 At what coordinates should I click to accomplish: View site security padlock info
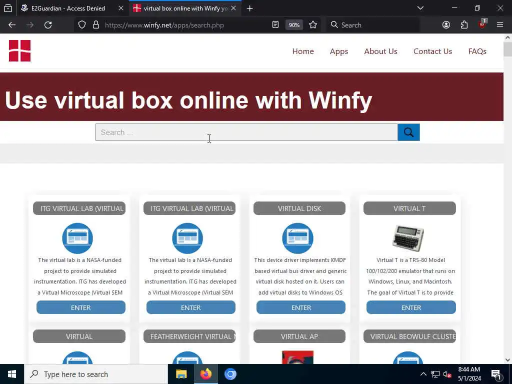pyautogui.click(x=96, y=25)
